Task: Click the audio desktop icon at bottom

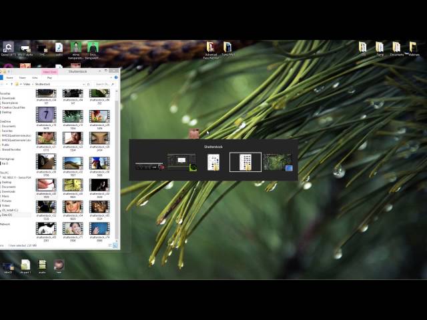Action: 42,267
